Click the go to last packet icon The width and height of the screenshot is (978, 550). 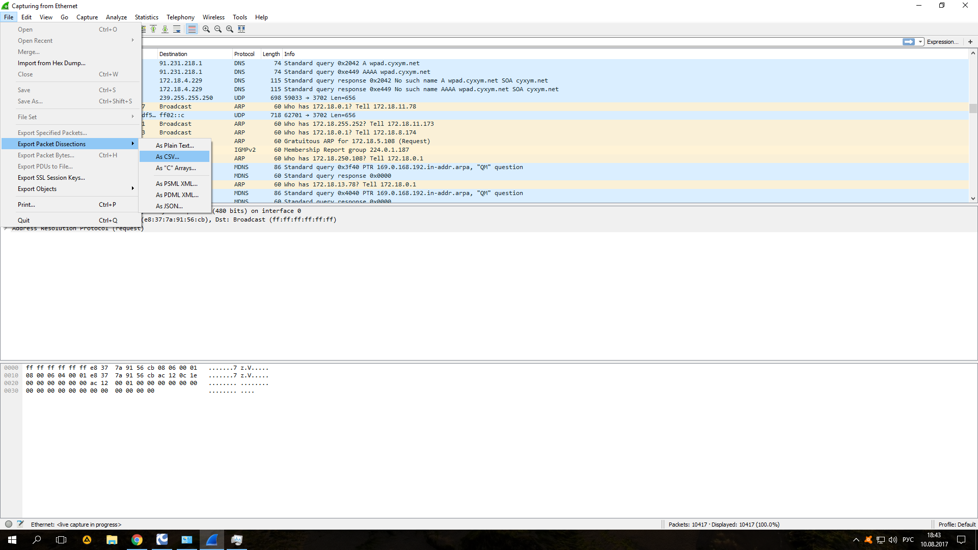[x=165, y=29]
